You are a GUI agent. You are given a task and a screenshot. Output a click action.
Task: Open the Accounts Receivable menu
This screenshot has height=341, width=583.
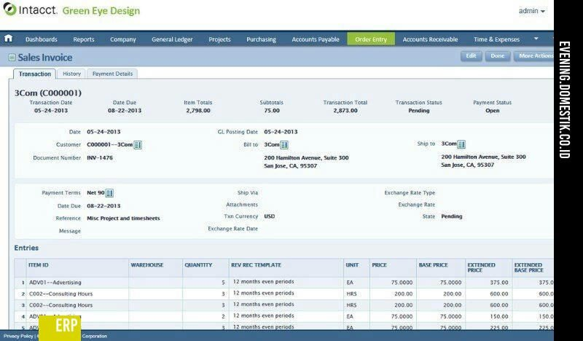[430, 39]
